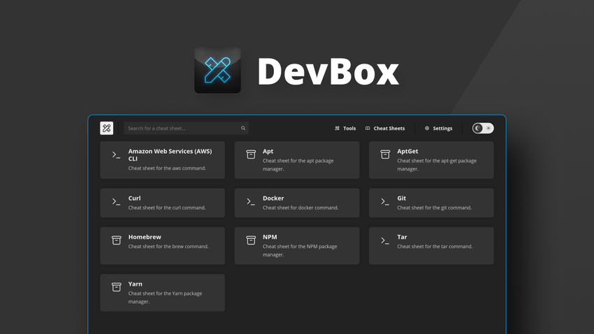Toggle the dark/light theme switch
This screenshot has height=334, width=594.
pyautogui.click(x=483, y=128)
